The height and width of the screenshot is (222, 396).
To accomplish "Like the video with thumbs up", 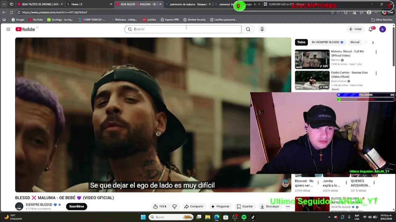I will pyautogui.click(x=160, y=206).
